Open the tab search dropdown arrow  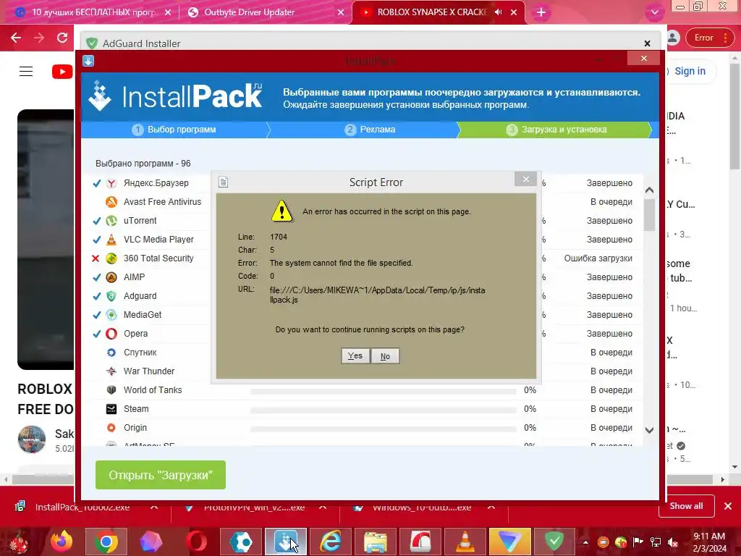pos(654,13)
